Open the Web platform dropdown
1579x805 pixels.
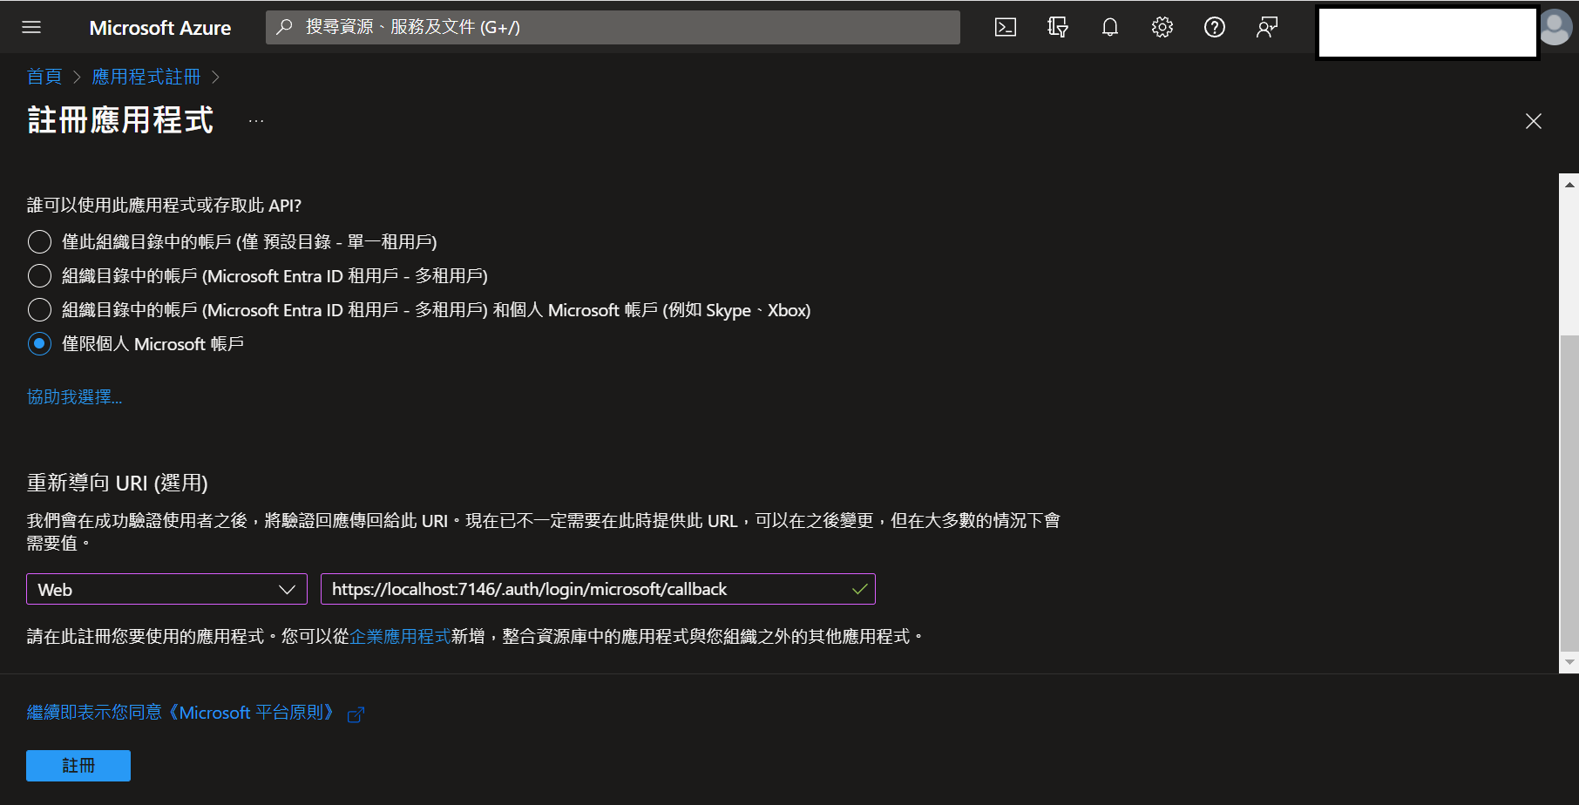pos(166,589)
